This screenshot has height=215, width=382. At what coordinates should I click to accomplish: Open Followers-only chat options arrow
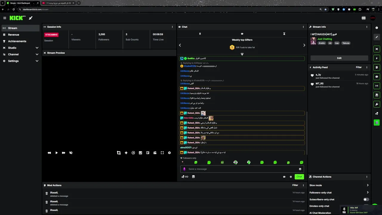(368, 192)
